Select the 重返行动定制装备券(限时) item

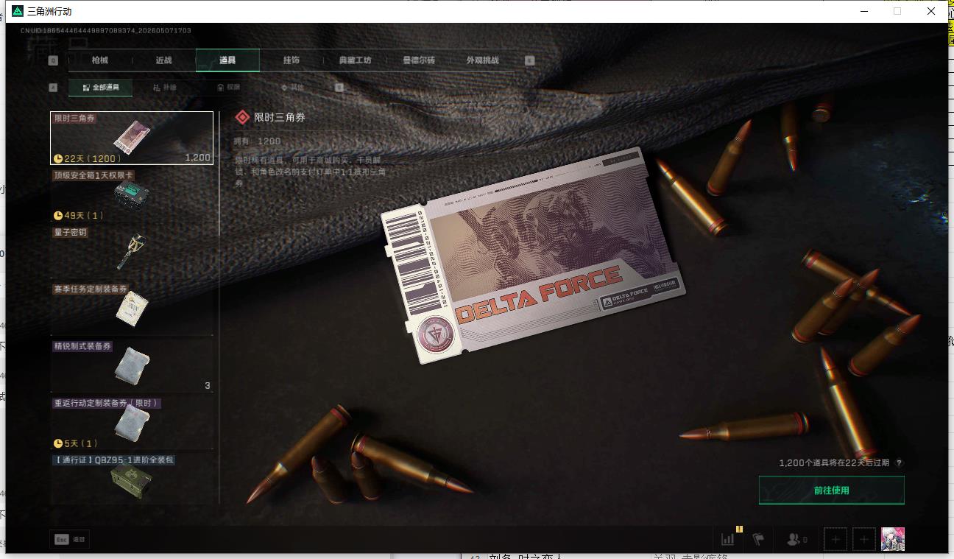pos(132,422)
